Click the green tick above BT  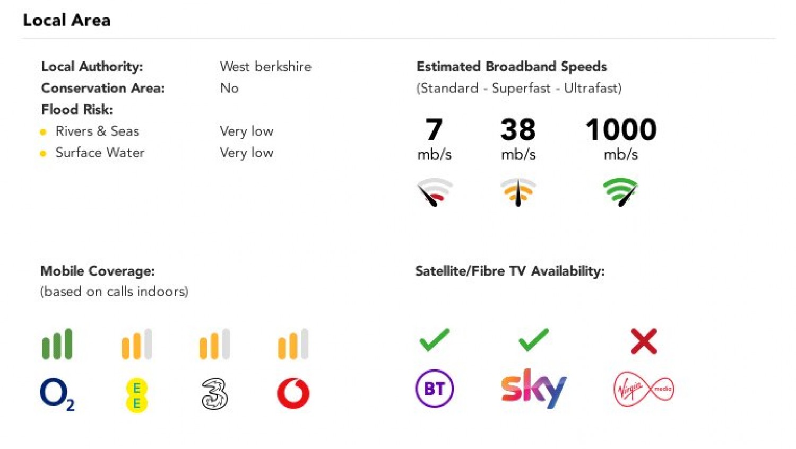pyautogui.click(x=435, y=340)
